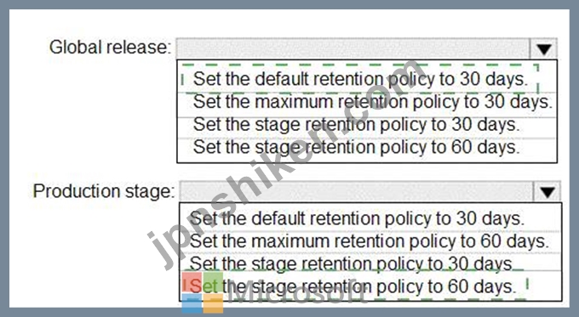
Task: Click the Global release label
Action: (111, 48)
